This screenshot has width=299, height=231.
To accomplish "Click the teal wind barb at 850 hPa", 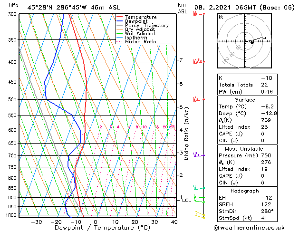I will point(199,188).
